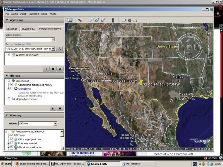The width and height of the screenshot is (223, 167).
Task: Open the Plik menu
Action: pos(7,14)
